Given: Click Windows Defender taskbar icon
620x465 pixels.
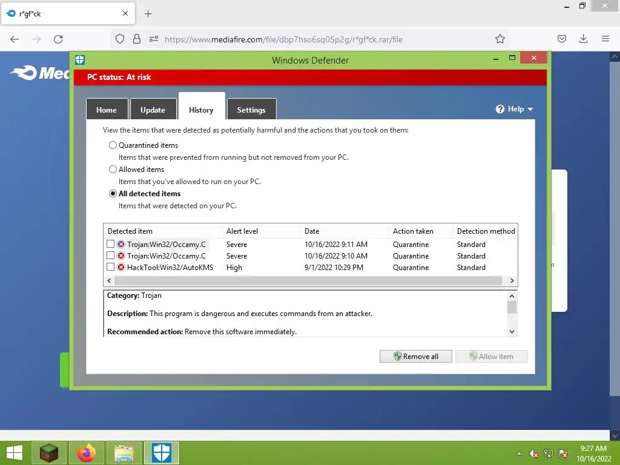Looking at the screenshot, I should pos(162,453).
